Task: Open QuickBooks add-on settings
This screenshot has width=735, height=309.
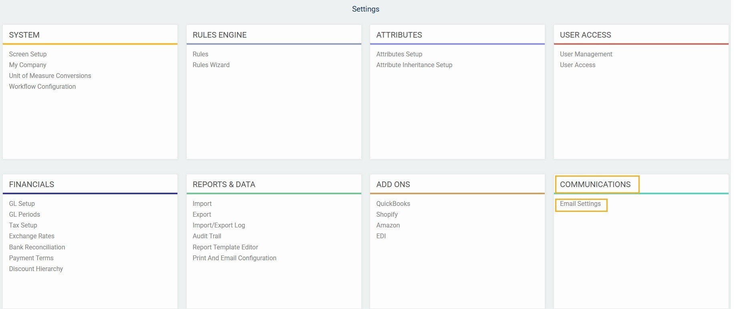Action: point(393,203)
